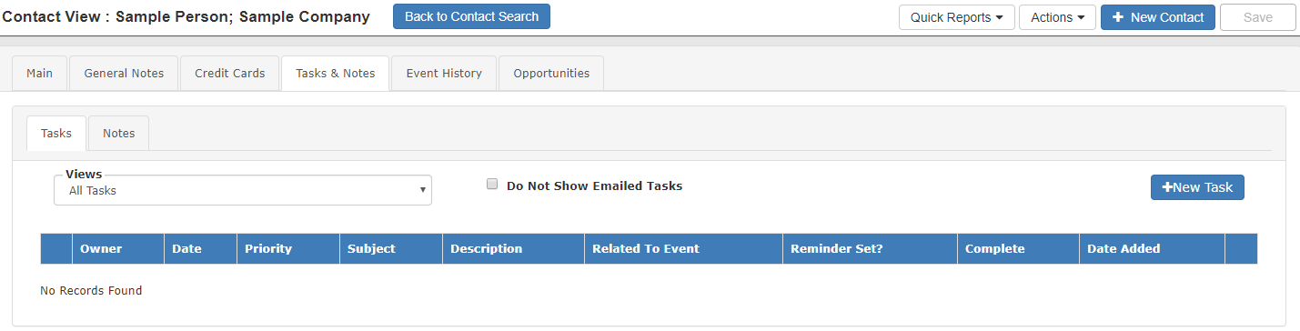Sort by the Owner column header
The width and height of the screenshot is (1300, 331).
[101, 249]
